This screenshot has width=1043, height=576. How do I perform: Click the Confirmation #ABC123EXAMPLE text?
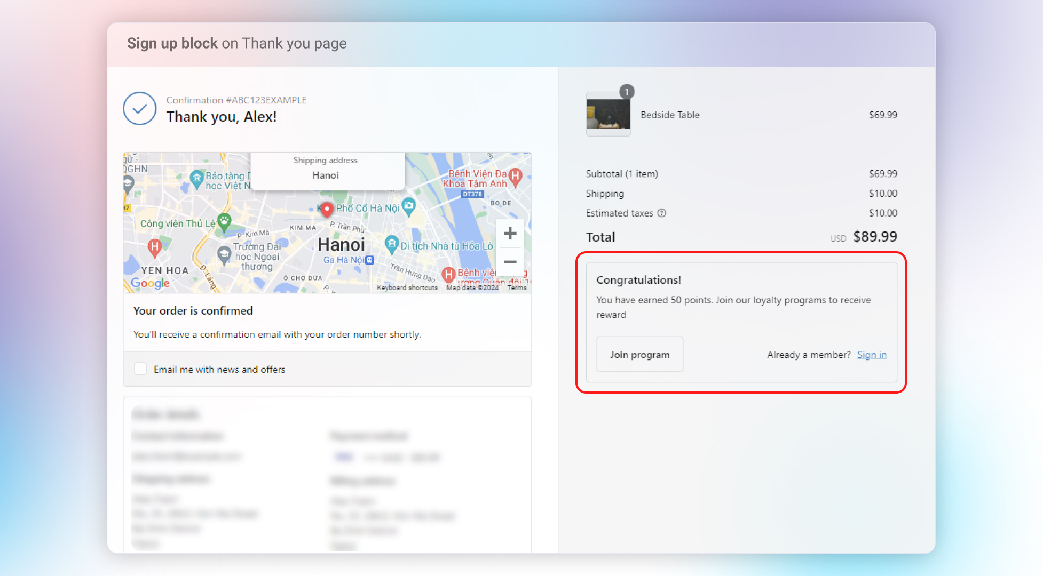(236, 100)
